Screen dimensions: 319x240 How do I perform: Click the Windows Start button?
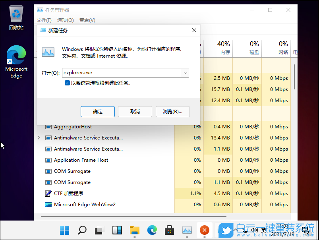click(x=64, y=230)
